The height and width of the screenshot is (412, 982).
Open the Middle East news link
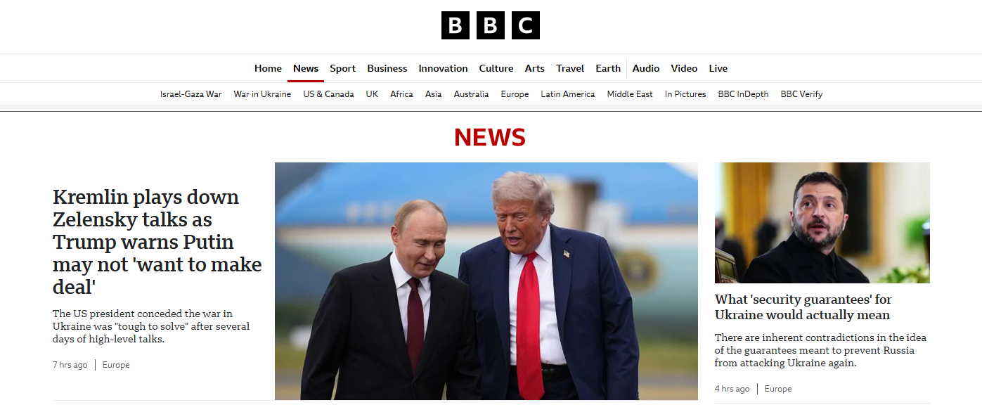click(x=630, y=94)
